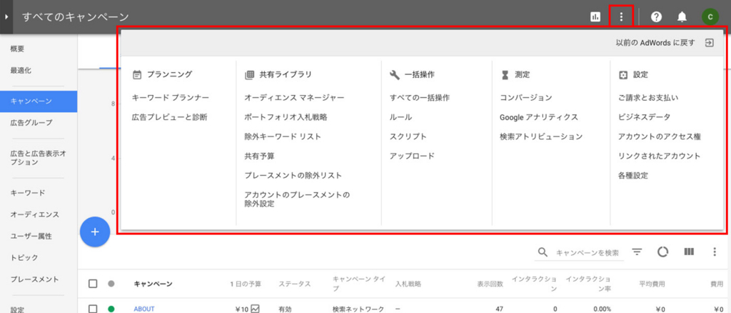Click the green status dot for ABOUT
Screen dimensions: 731x313
click(x=111, y=309)
